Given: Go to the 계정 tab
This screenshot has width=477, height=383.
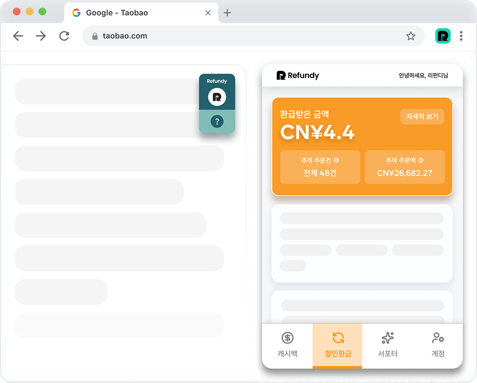Looking at the screenshot, I should pos(438,345).
